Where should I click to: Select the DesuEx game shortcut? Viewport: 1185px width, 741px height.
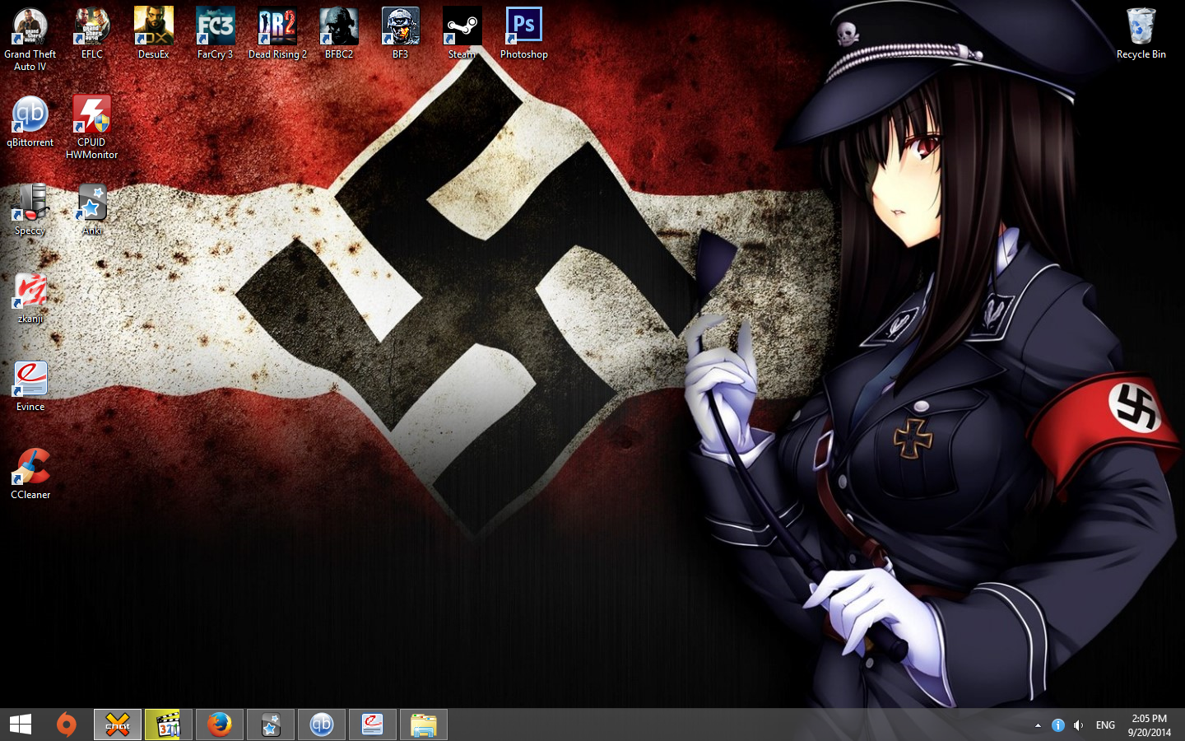click(x=154, y=34)
